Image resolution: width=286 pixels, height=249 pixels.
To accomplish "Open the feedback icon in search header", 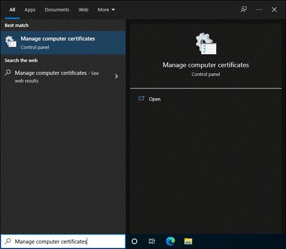I will pyautogui.click(x=244, y=10).
